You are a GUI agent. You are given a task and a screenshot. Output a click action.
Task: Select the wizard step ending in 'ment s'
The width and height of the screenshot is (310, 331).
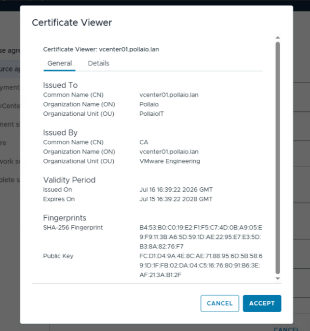(x=10, y=124)
